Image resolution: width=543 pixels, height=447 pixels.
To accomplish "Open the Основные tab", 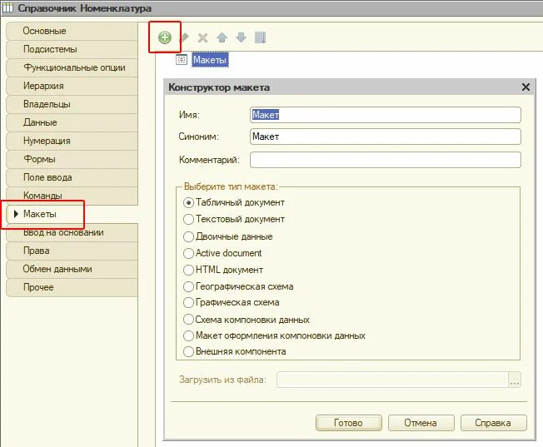I will pyautogui.click(x=72, y=31).
